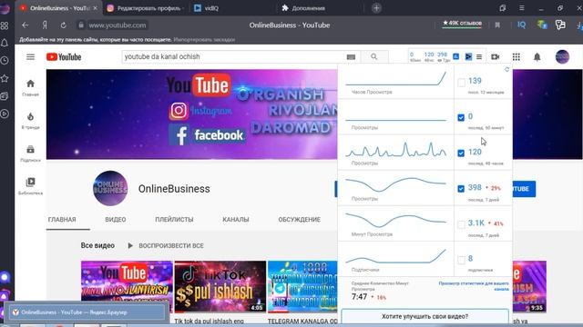Viewport: 583px width, 327px height.
Task: Click the Хотите улучшить свои видео? banner
Action: tap(425, 316)
